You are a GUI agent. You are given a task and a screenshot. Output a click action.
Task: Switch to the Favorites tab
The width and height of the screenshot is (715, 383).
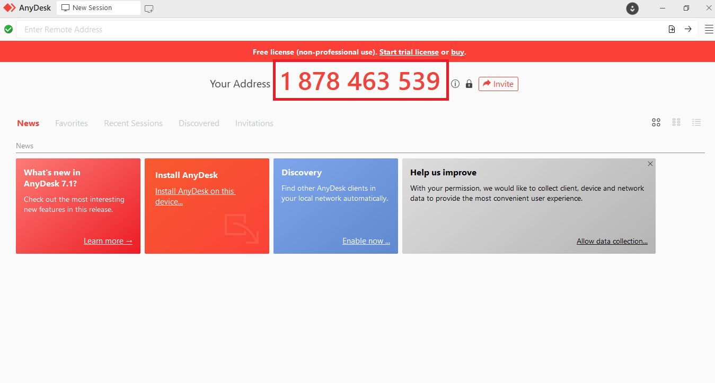[x=72, y=123]
